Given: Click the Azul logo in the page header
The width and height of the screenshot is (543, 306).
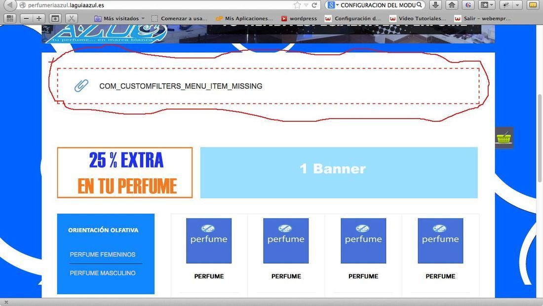Looking at the screenshot, I should pos(107,34).
